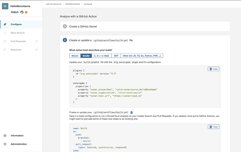Toggle the orange favorite star icon
241x152 pixels.
click(x=26, y=12)
